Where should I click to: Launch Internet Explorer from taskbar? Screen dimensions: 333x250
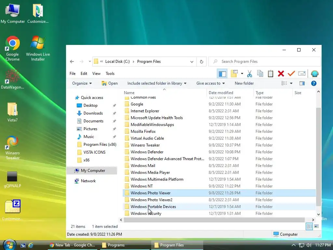[31, 245]
